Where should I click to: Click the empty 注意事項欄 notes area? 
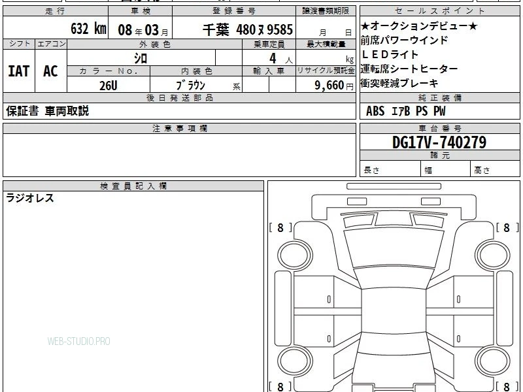point(179,155)
